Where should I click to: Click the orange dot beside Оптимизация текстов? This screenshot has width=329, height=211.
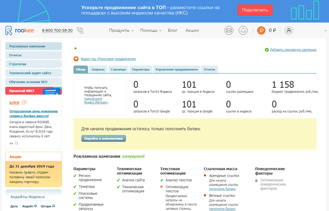click(x=161, y=187)
